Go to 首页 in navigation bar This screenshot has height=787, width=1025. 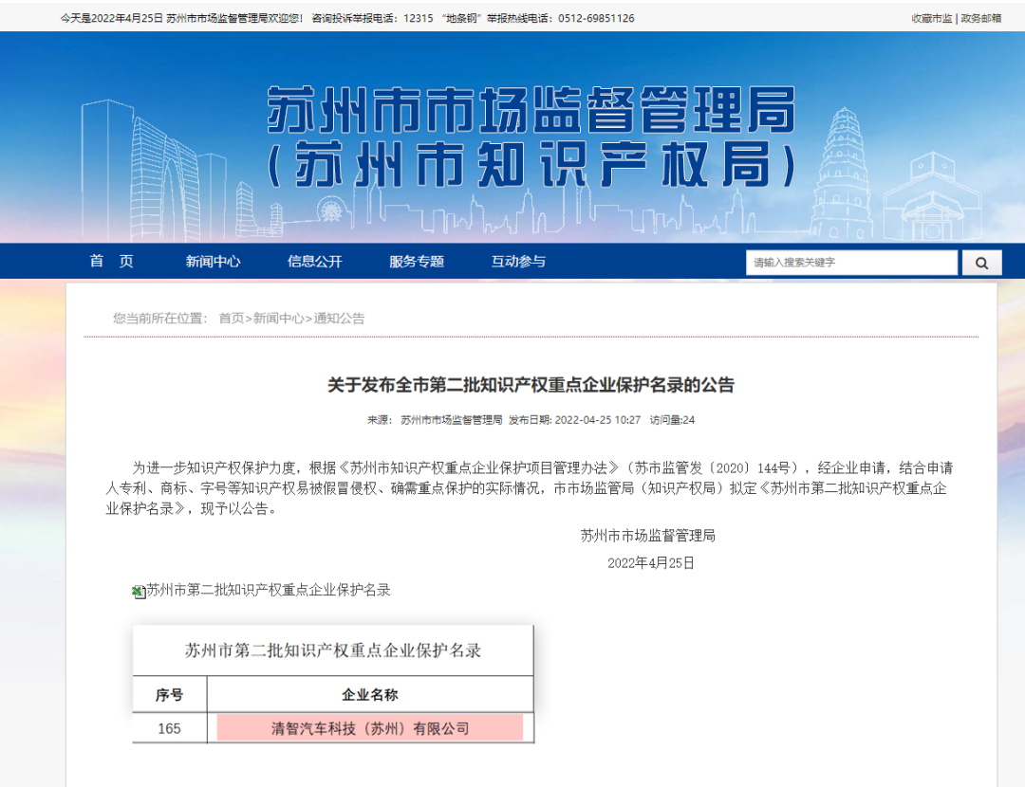[x=112, y=262]
